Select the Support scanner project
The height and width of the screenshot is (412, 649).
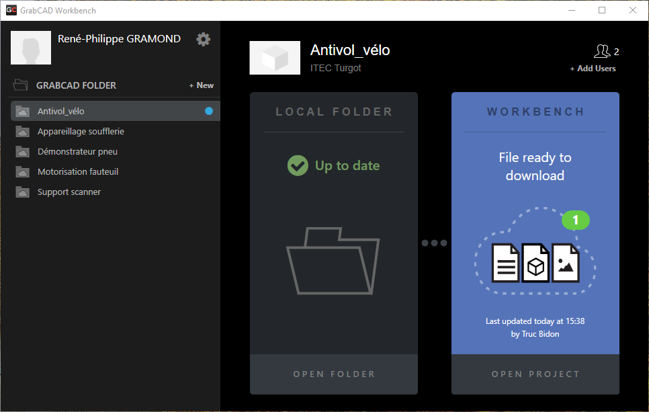116,192
